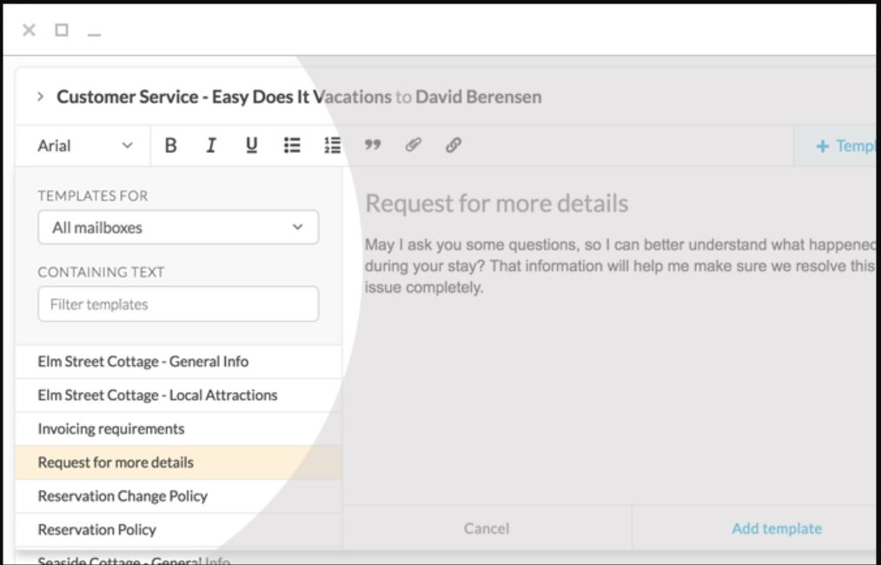
Task: Click the Filter templates input field
Action: [178, 304]
